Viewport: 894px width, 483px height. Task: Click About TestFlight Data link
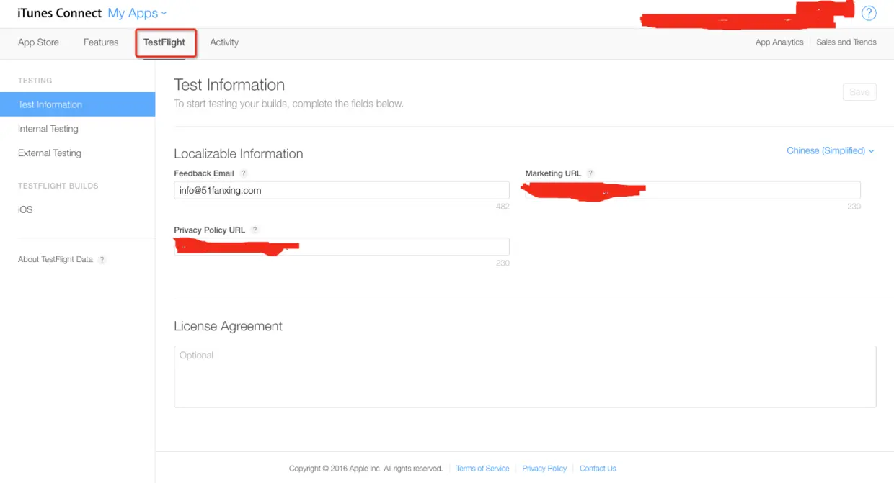point(56,260)
